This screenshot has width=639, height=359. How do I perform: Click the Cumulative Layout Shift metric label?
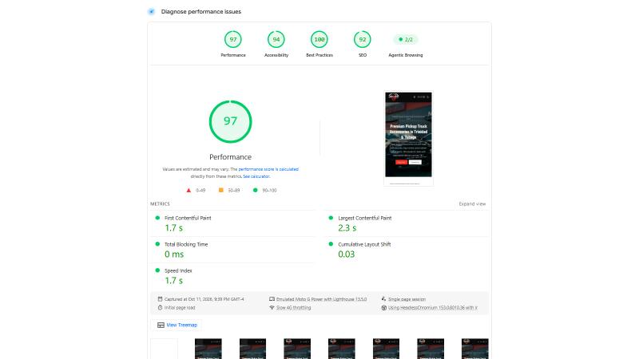tap(364, 245)
